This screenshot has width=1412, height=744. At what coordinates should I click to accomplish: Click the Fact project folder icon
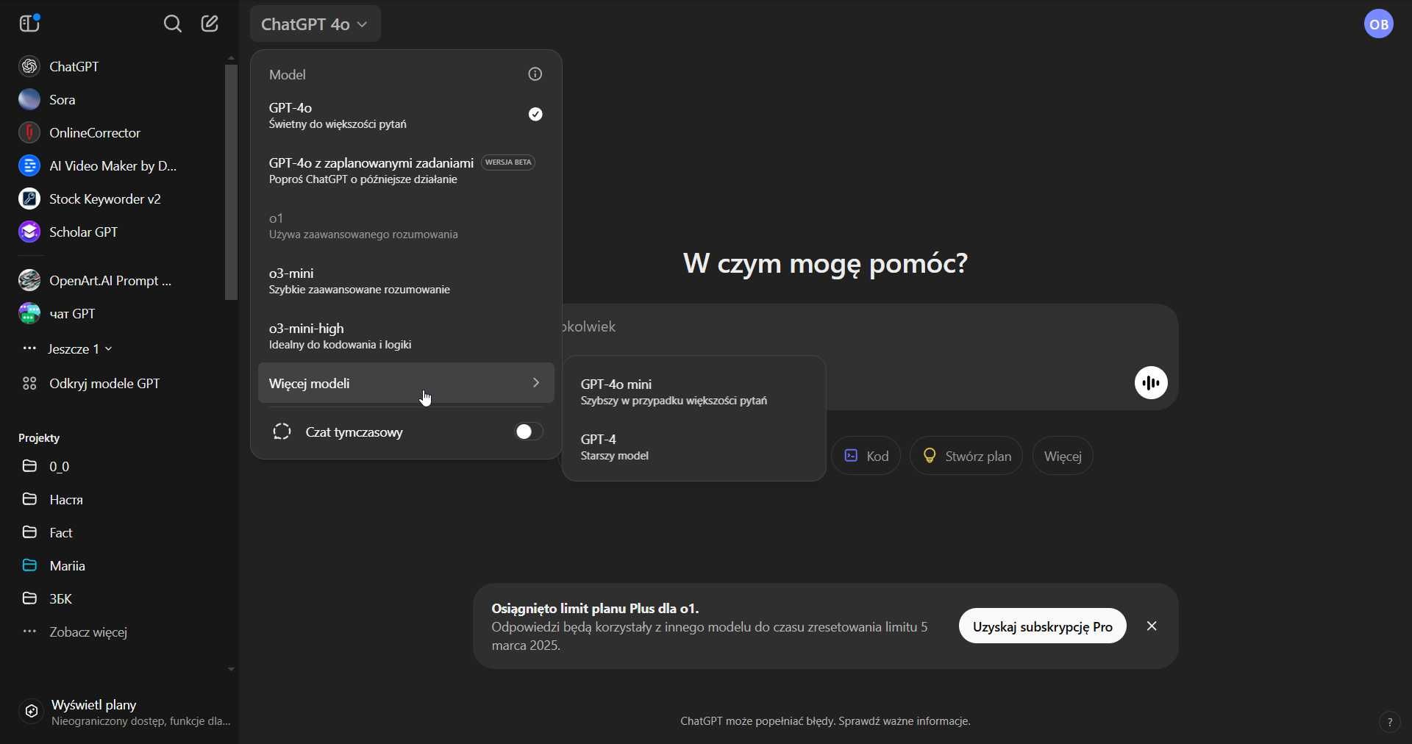pos(29,532)
